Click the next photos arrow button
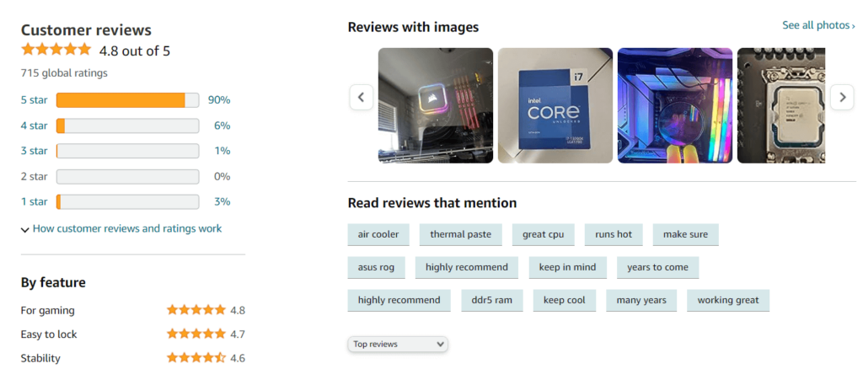The width and height of the screenshot is (863, 369). (842, 97)
